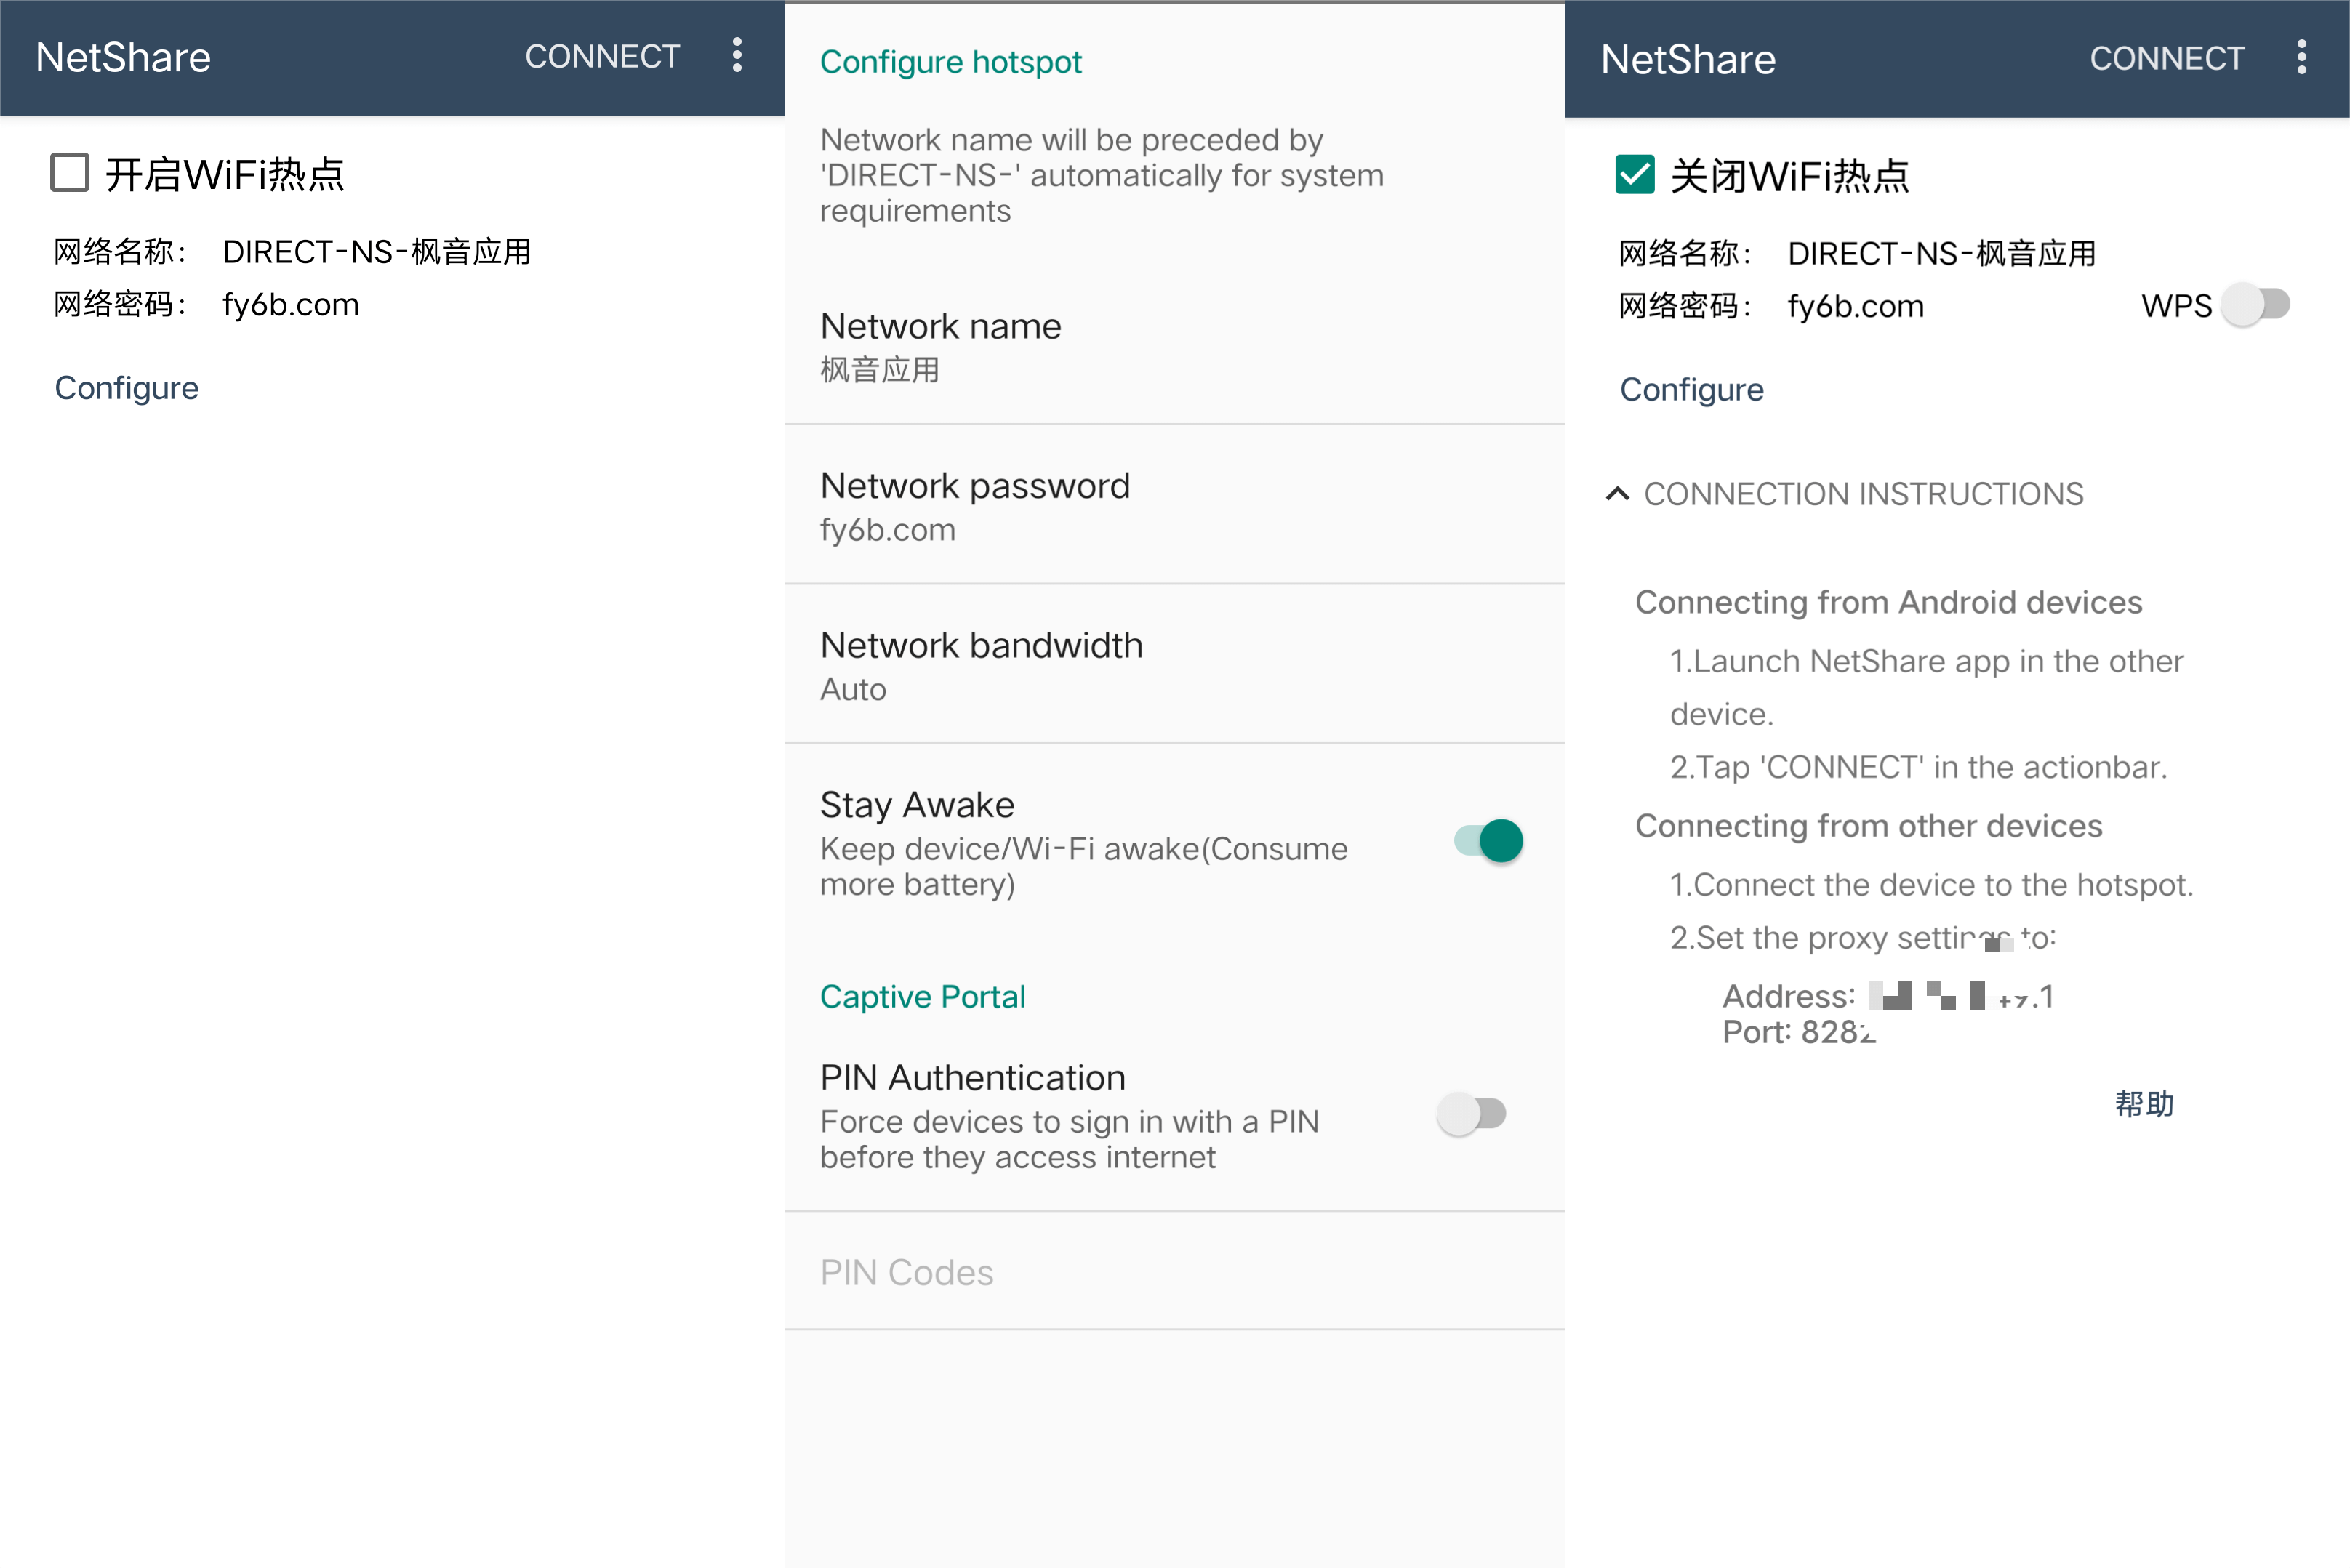Open the Network name setting
This screenshot has width=2350, height=1568.
coord(1175,347)
